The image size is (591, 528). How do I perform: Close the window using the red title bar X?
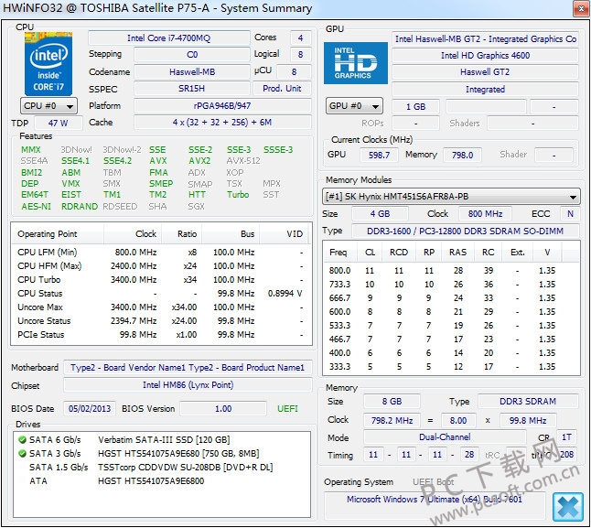(580, 9)
